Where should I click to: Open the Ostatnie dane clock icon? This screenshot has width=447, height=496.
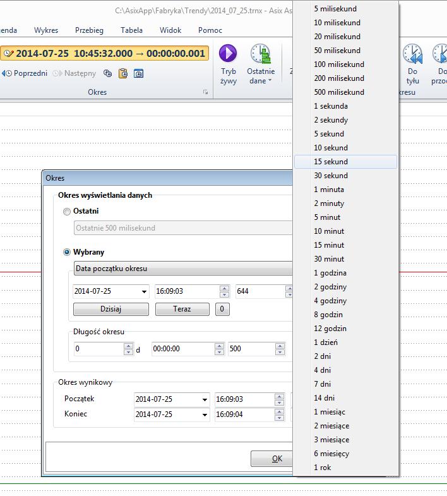(261, 54)
